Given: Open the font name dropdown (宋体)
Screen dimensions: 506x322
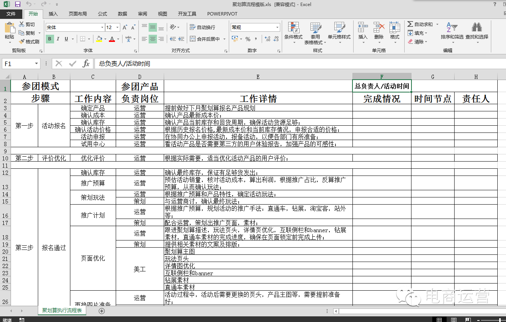Looking at the screenshot, I should (x=102, y=28).
